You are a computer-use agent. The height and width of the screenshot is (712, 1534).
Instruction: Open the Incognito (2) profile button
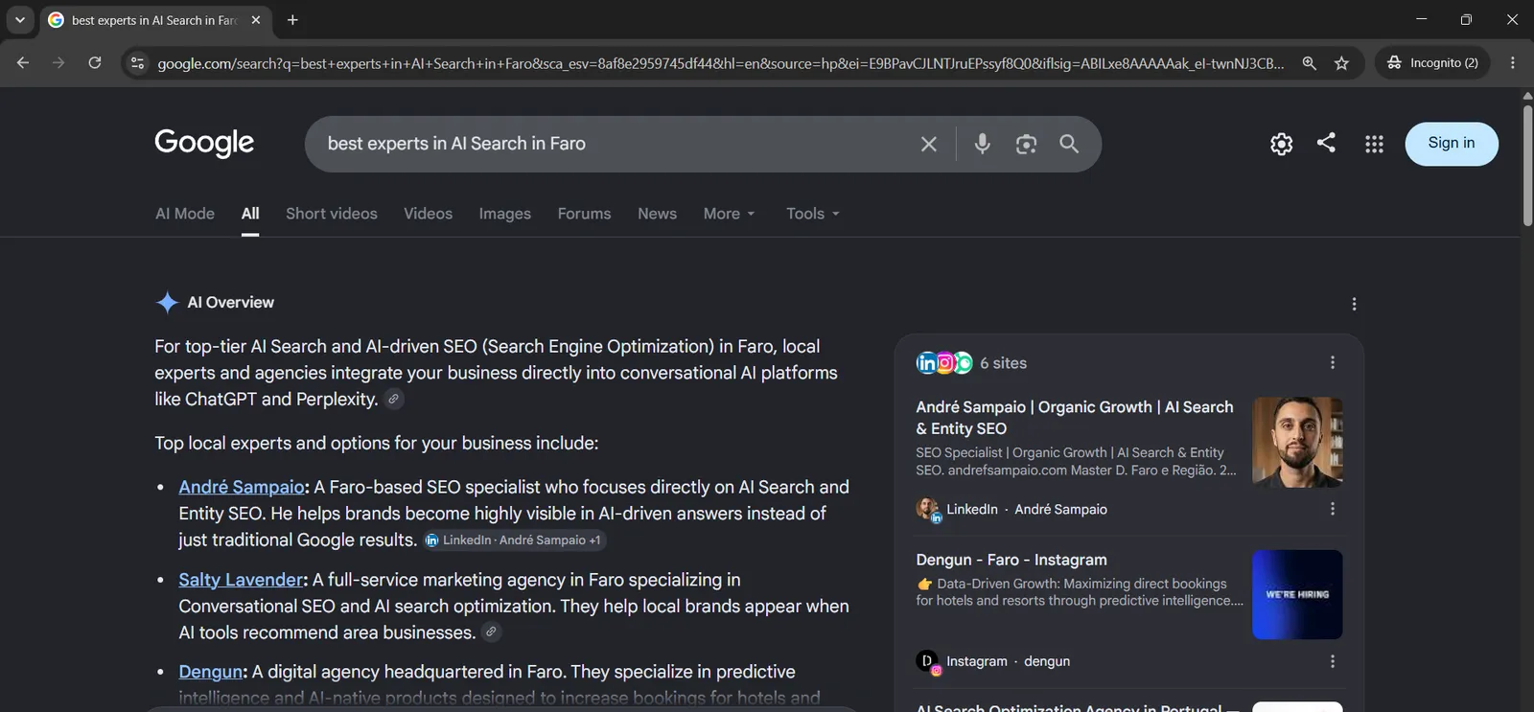click(x=1432, y=63)
